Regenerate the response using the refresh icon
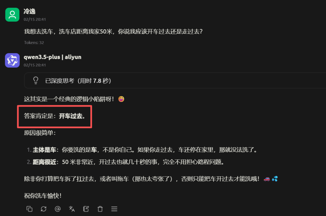The height and width of the screenshot is (216, 326). pos(43,209)
